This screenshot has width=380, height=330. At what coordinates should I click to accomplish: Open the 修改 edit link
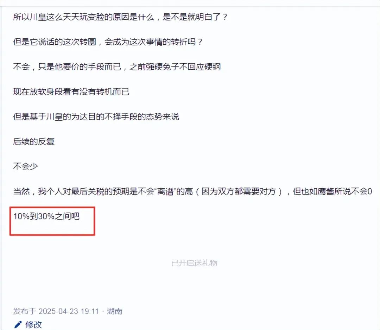[34, 325]
